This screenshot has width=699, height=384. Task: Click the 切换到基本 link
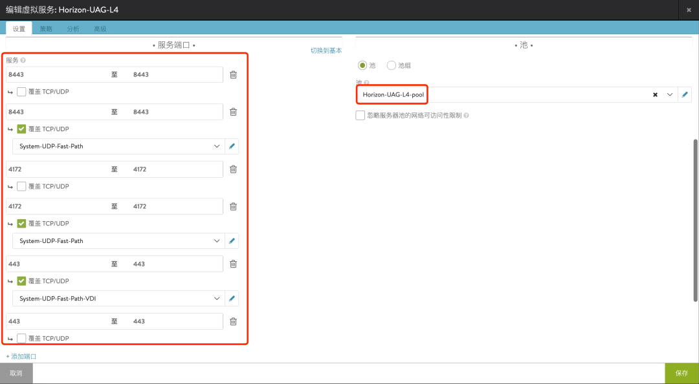coord(326,51)
